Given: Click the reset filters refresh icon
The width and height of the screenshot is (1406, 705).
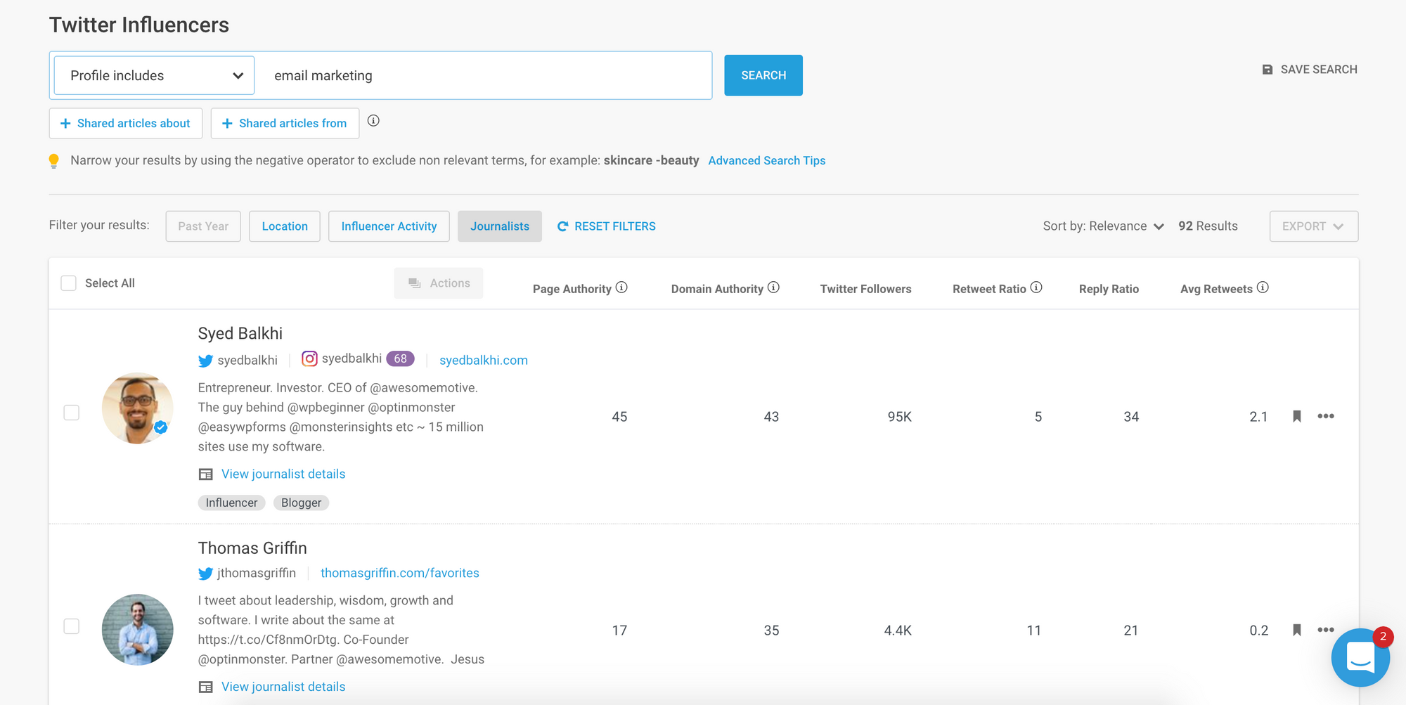Looking at the screenshot, I should pos(562,226).
